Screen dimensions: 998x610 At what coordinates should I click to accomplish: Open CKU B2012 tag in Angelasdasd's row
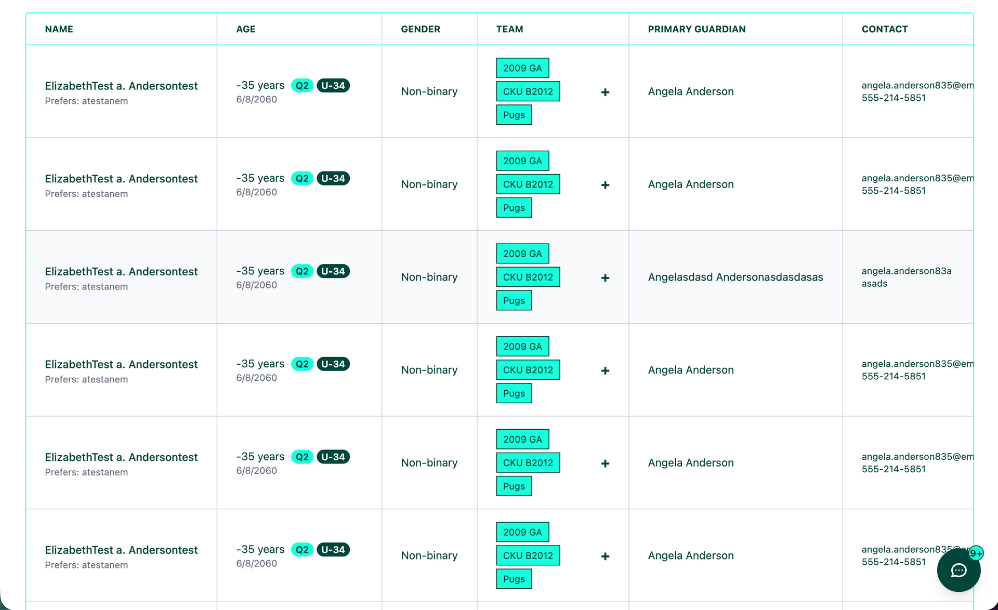coord(528,277)
